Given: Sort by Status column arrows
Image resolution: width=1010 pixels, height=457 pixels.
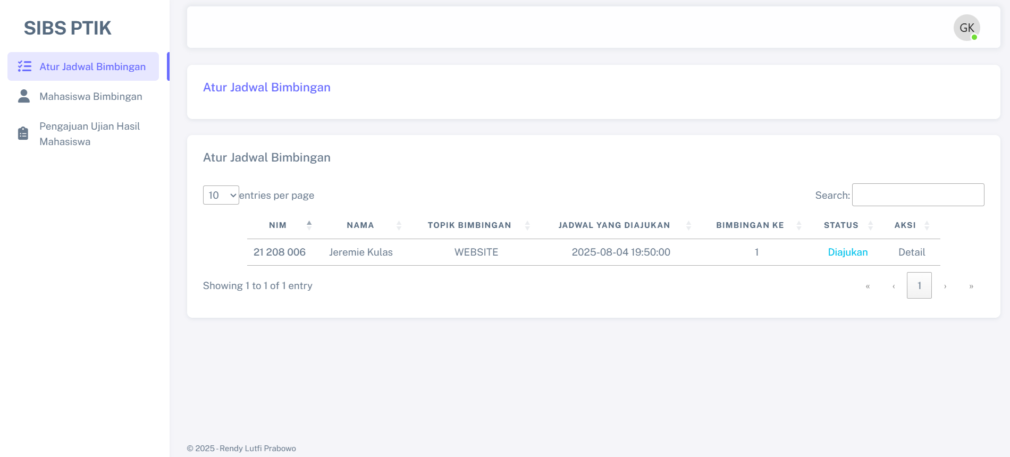Looking at the screenshot, I should (x=870, y=225).
